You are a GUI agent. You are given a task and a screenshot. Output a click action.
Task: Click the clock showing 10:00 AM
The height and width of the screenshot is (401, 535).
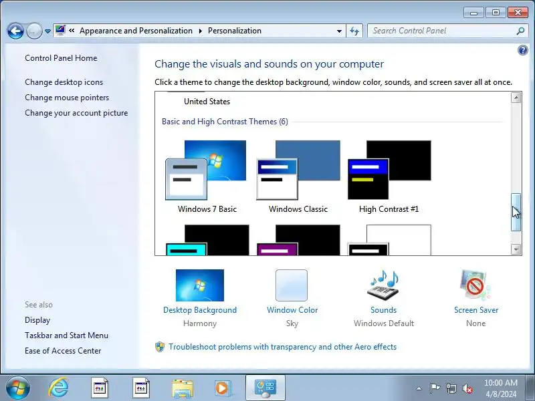pos(501,388)
